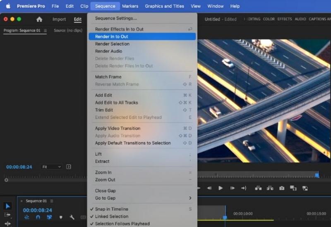Open timeline display settings wrench

(72, 217)
